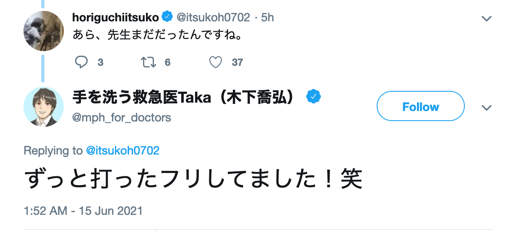The width and height of the screenshot is (521, 232).
Task: Click the verified badge beside horiguchiitsuko
Action: (x=167, y=17)
